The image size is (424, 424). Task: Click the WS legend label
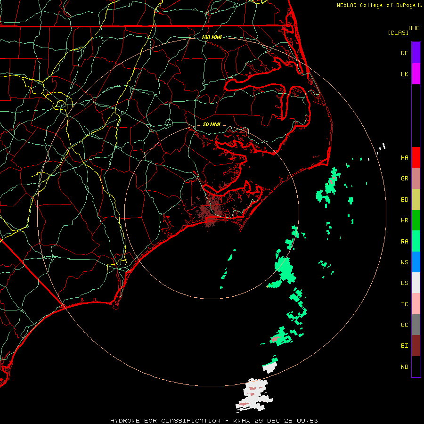(404, 262)
